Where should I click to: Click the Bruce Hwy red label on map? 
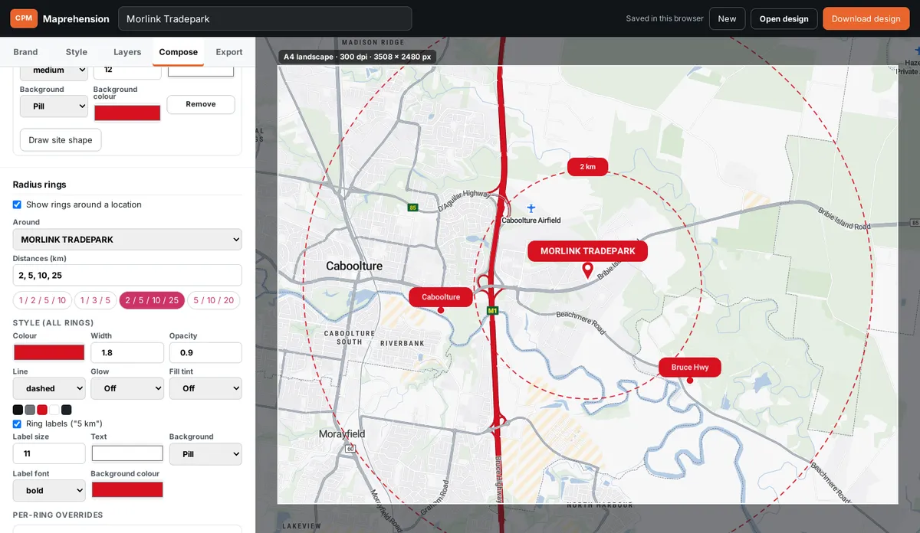(690, 368)
